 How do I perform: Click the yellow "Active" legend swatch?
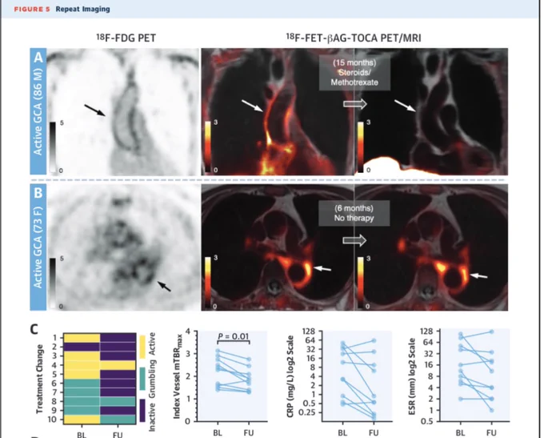142,347
